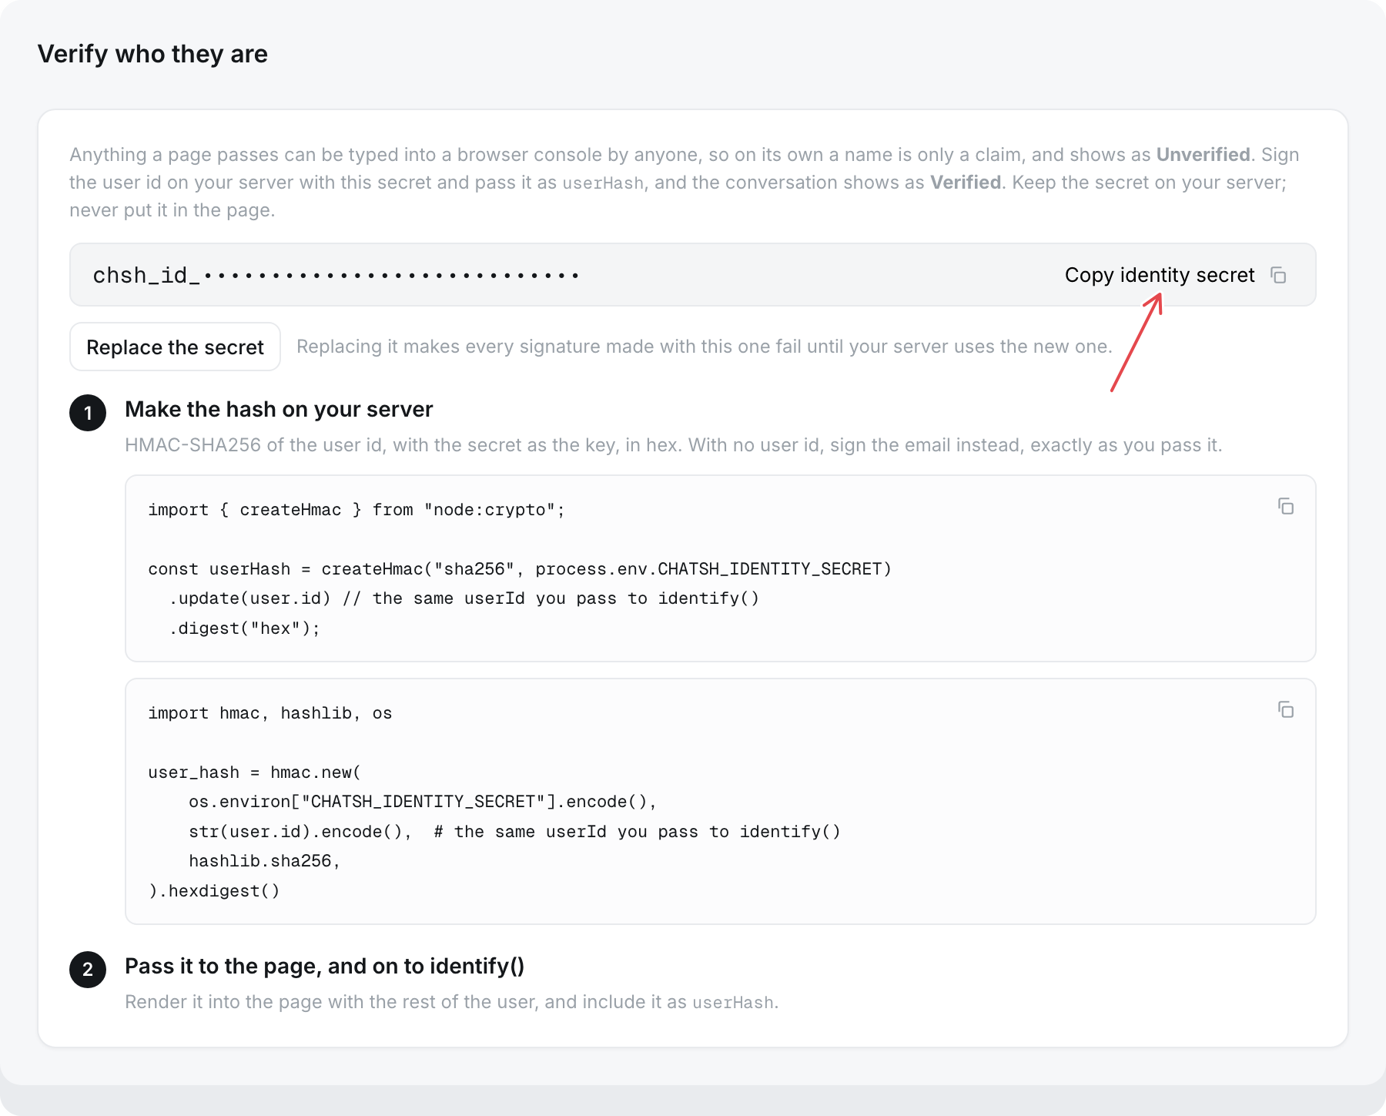Click the user_hash = hmac.new( line
Screen dimensions: 1386x1116
[x=255, y=772]
